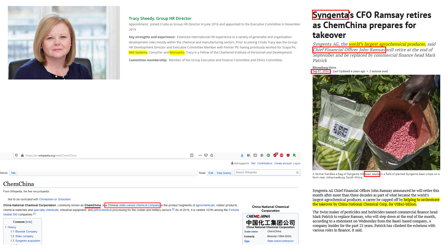Open the Article tab
This screenshot has height=251, width=445.
pyautogui.click(x=4, y=173)
